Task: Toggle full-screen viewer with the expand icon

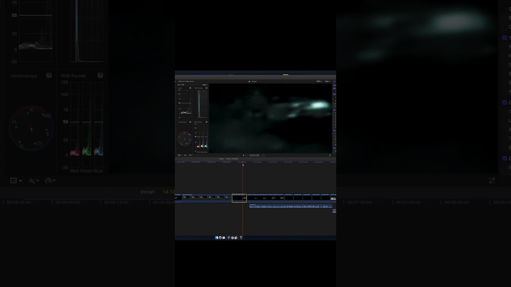Action: [330, 155]
